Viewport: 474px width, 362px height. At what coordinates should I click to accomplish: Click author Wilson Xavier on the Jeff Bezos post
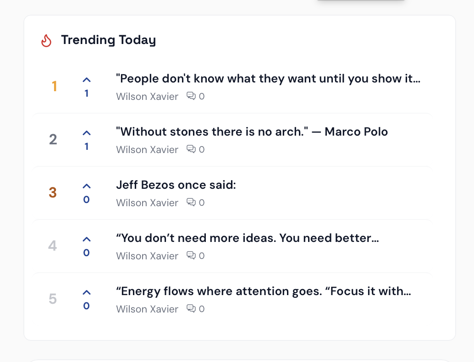147,203
